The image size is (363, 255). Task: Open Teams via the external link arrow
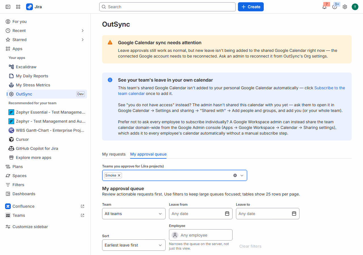coord(83,215)
